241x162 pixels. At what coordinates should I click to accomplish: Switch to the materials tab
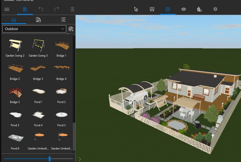pos(38,20)
